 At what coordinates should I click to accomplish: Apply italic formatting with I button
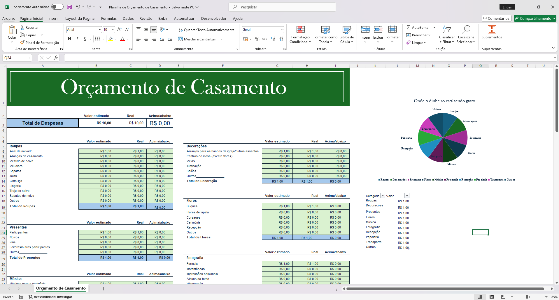[77, 39]
